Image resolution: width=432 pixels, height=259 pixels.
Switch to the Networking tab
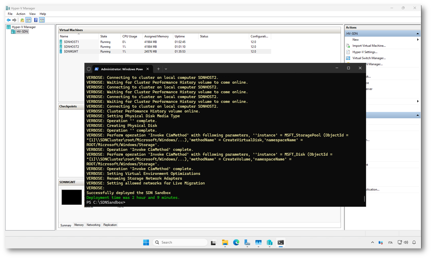coord(93,225)
